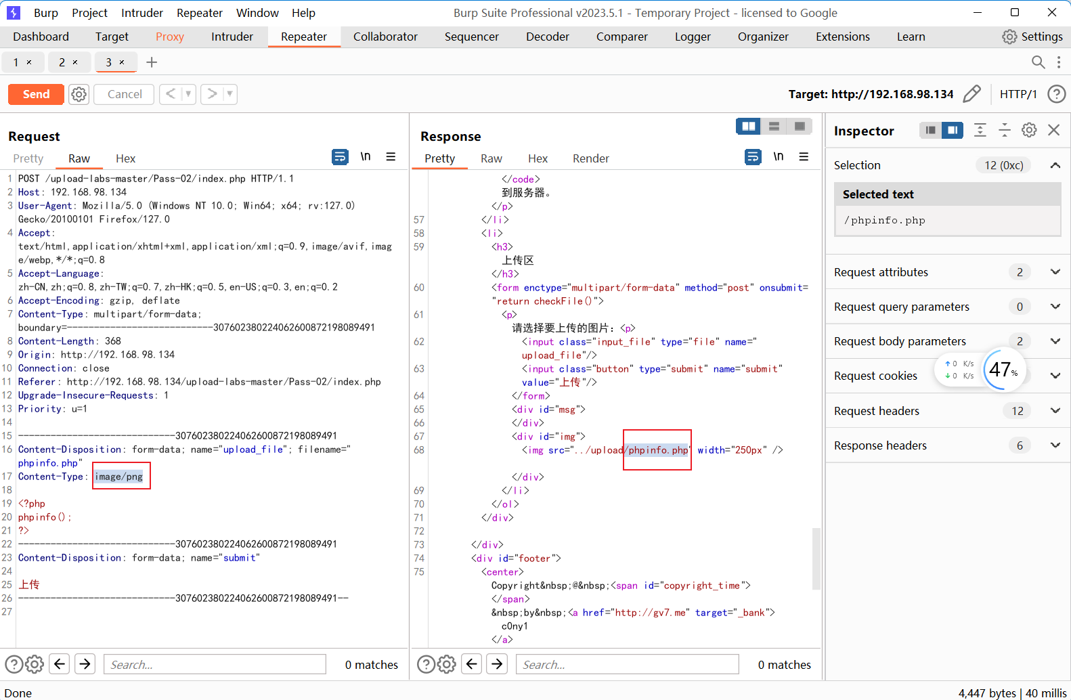
Task: Select tabbed combined layout view
Action: [x=800, y=127]
